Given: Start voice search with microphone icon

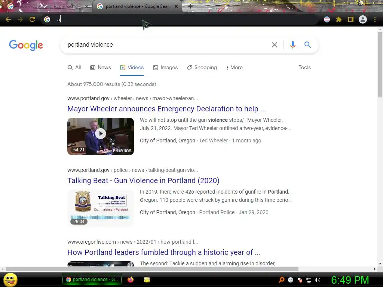Looking at the screenshot, I should tap(292, 45).
